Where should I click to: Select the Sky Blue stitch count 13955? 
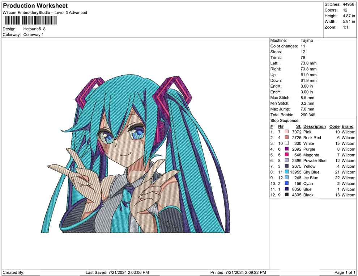click(296, 172)
